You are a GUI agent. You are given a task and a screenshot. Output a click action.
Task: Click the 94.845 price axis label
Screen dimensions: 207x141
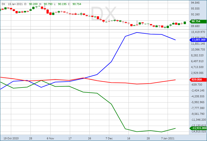click(x=195, y=3)
